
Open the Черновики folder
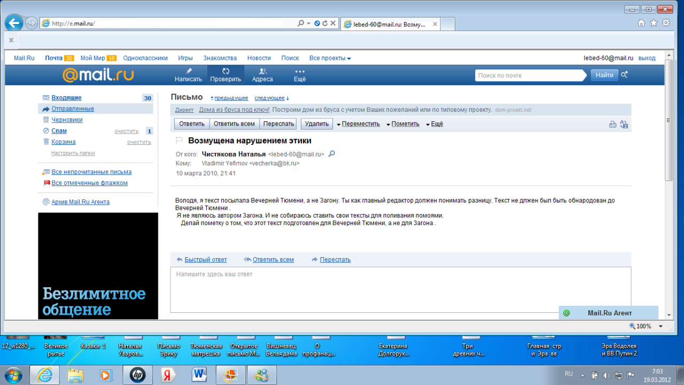tap(67, 120)
